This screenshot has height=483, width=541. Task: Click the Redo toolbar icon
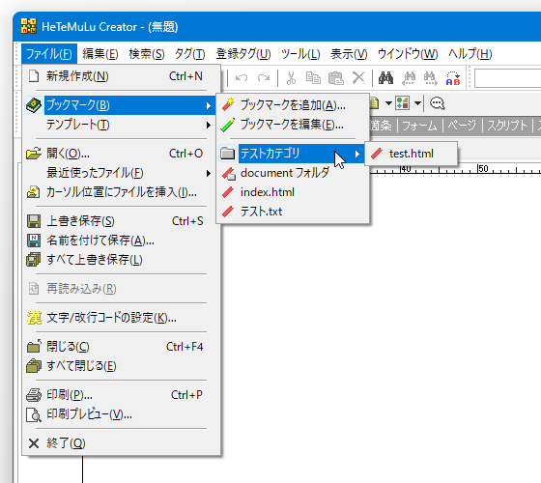pyautogui.click(x=264, y=78)
